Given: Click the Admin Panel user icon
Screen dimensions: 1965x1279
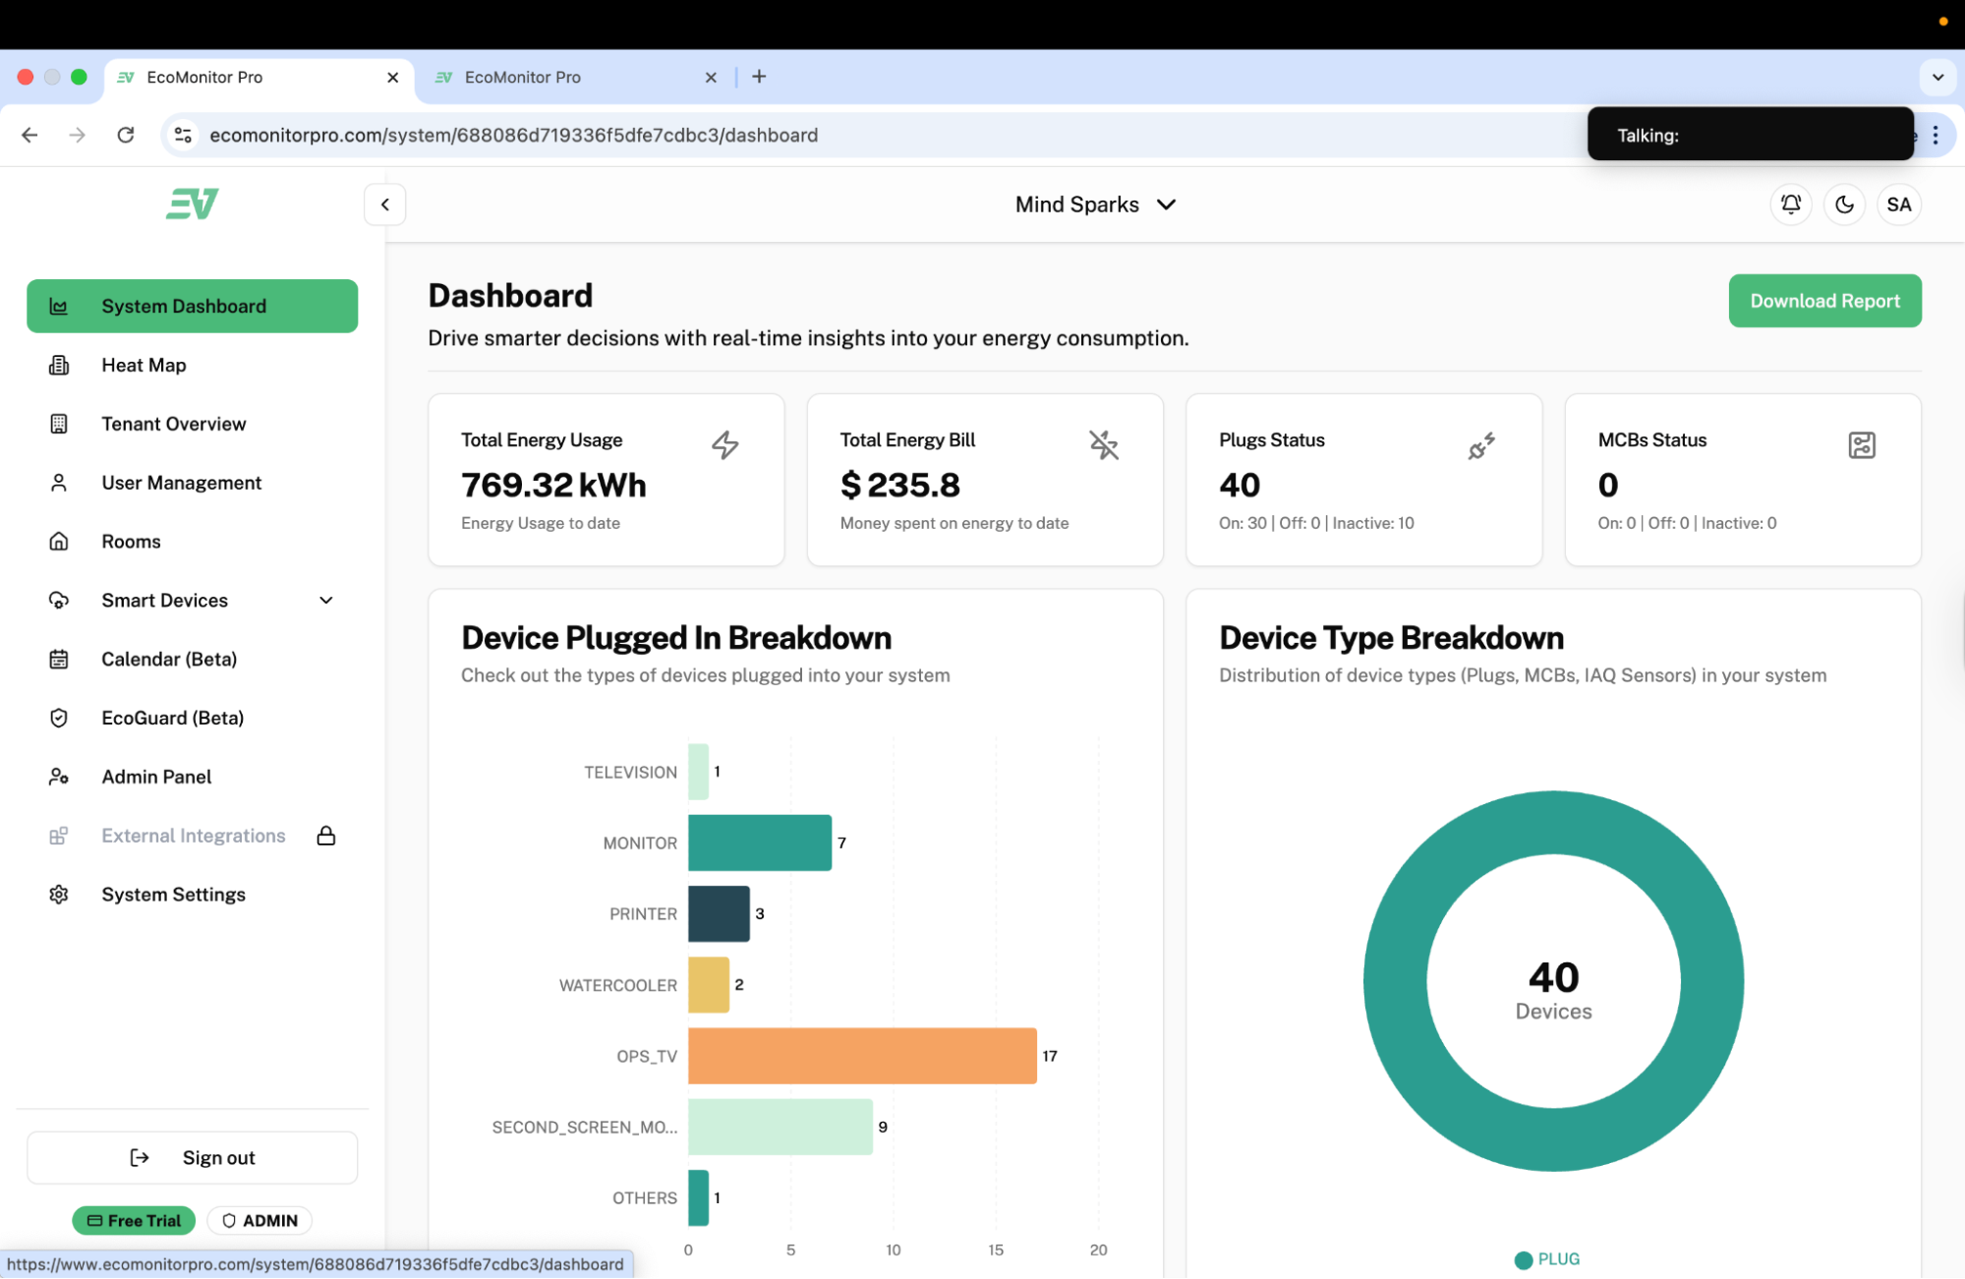Looking at the screenshot, I should coord(59,777).
